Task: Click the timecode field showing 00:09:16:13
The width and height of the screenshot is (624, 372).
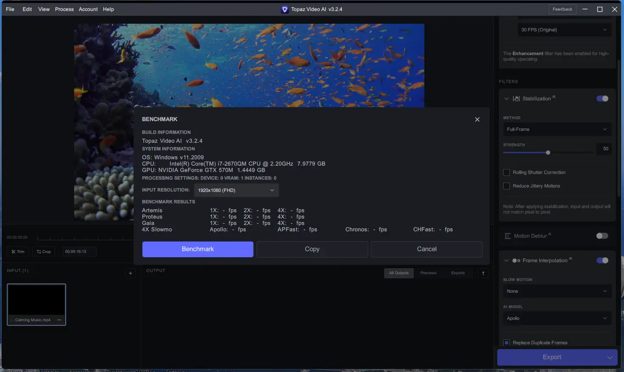Action: (x=79, y=251)
